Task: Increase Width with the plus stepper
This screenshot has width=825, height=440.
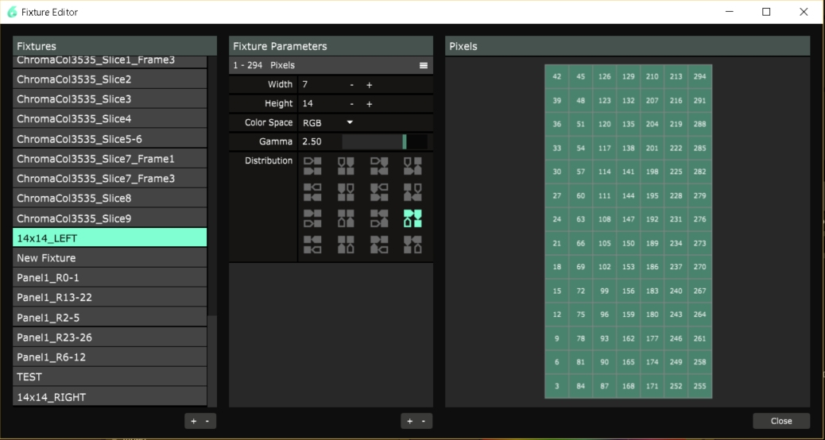Action: click(x=370, y=85)
